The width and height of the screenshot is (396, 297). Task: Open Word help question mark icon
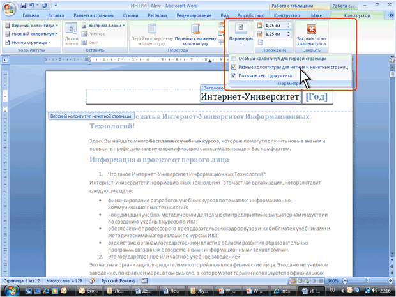tap(390, 15)
